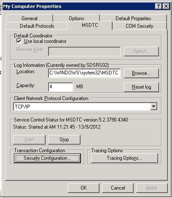Click Service Control Status version label
This screenshot has width=172, height=198.
(71, 120)
